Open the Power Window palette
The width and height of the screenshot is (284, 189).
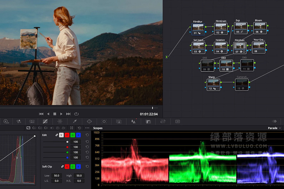click(x=89, y=121)
